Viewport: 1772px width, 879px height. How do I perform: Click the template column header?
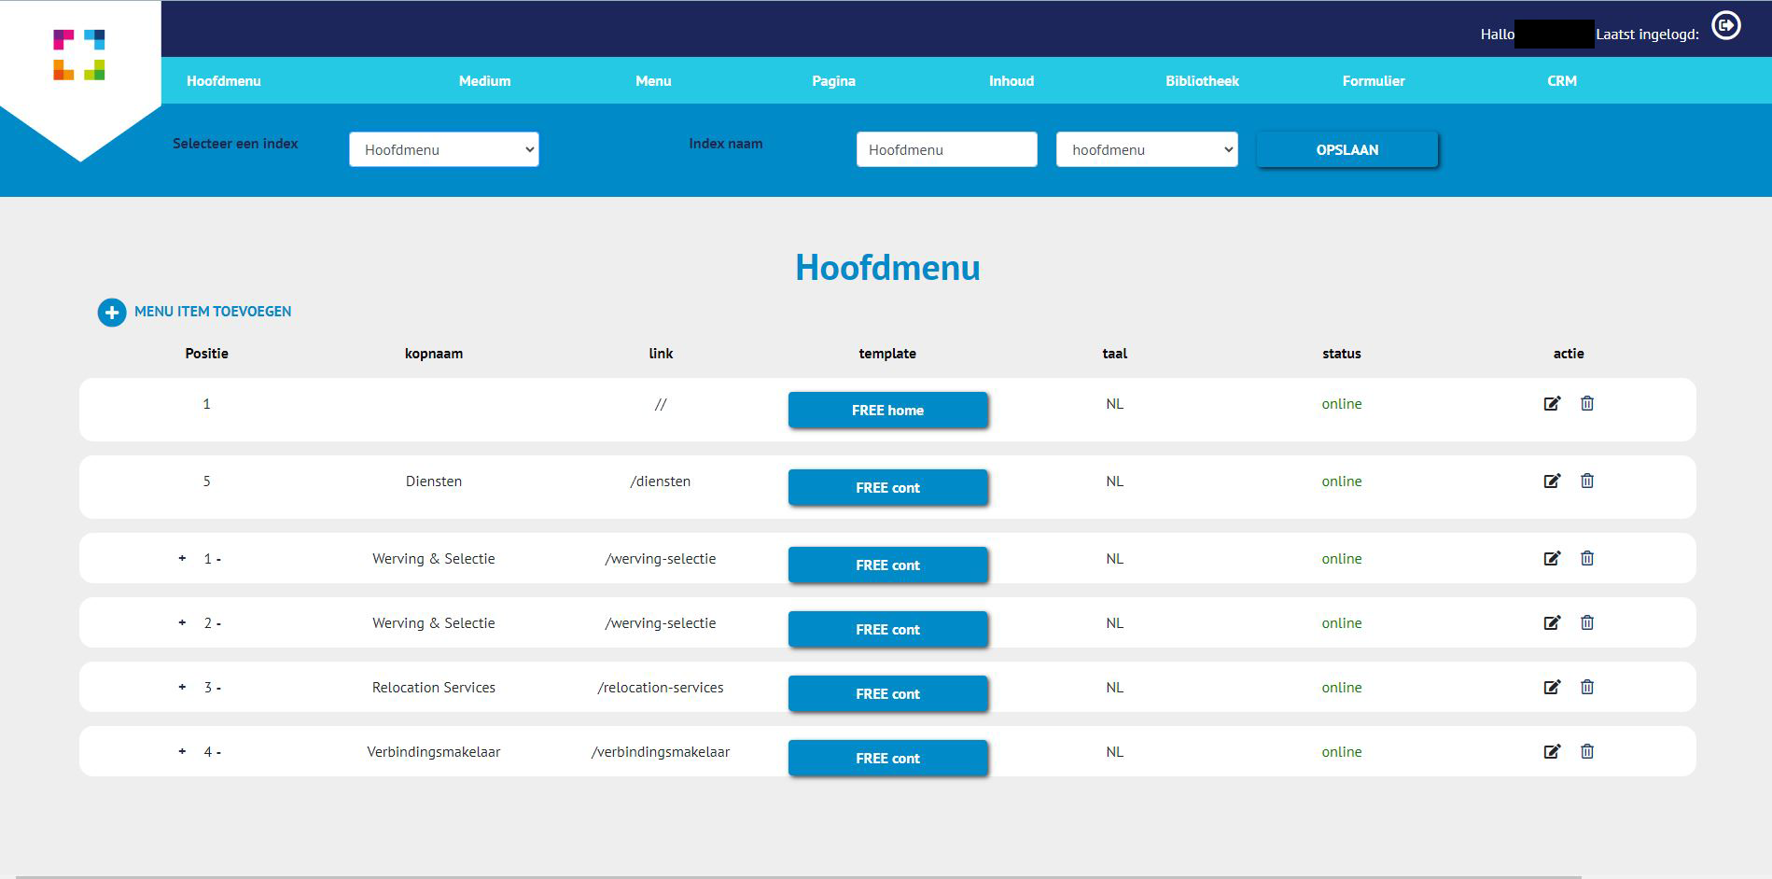tap(887, 354)
